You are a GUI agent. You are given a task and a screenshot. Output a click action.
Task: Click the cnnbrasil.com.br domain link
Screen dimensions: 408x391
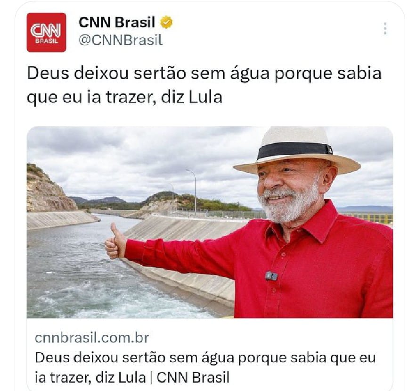pyautogui.click(x=92, y=338)
